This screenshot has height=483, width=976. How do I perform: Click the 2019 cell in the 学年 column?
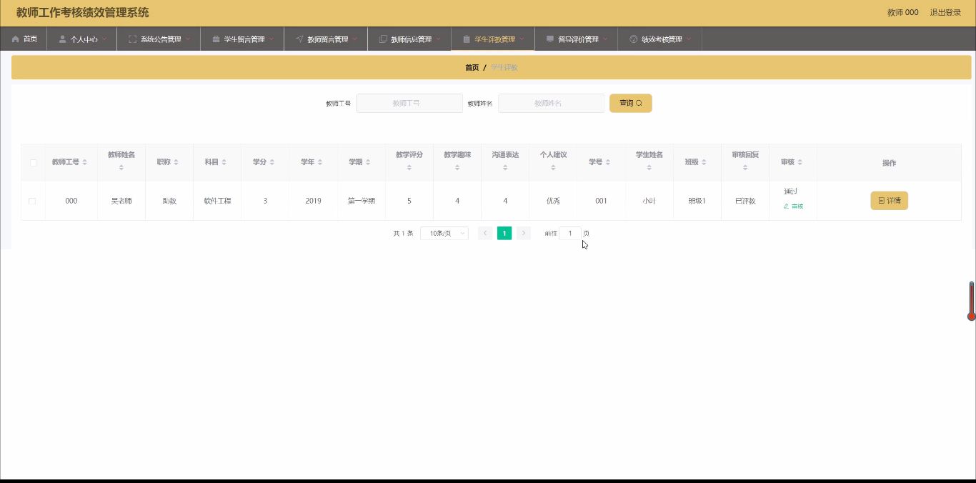313,201
